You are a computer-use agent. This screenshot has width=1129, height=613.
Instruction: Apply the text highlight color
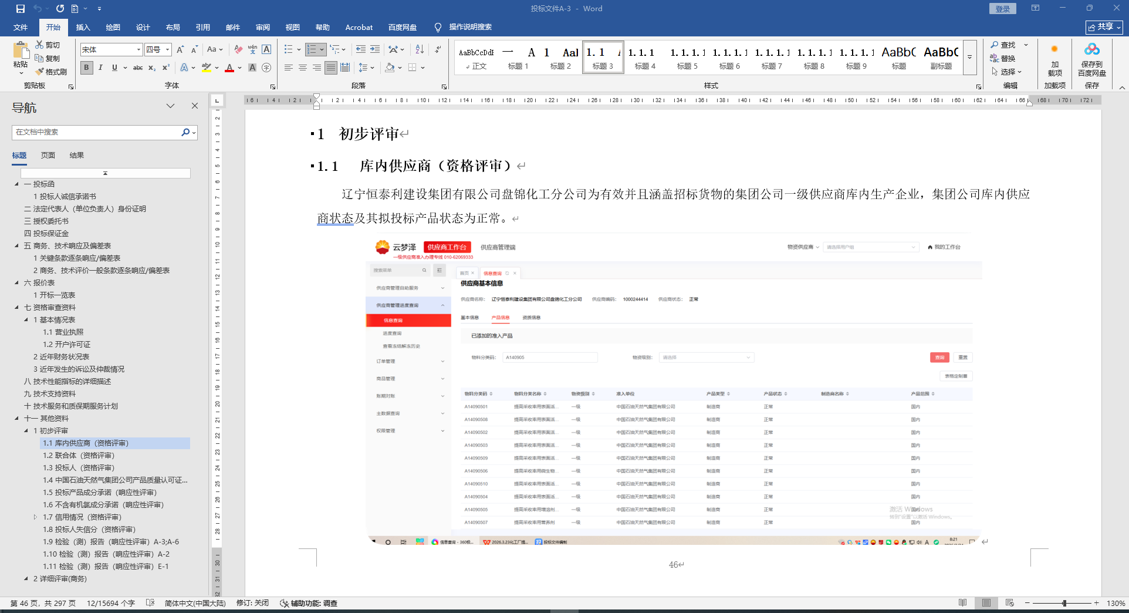tap(206, 68)
